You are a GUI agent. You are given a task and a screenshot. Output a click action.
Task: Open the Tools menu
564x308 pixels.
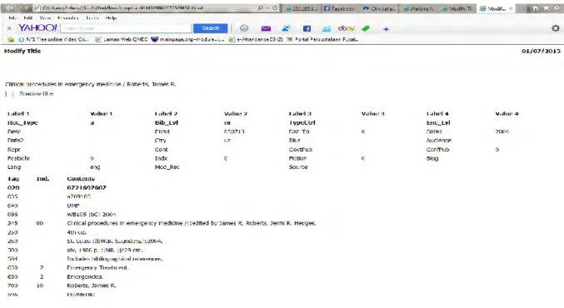[92, 17]
